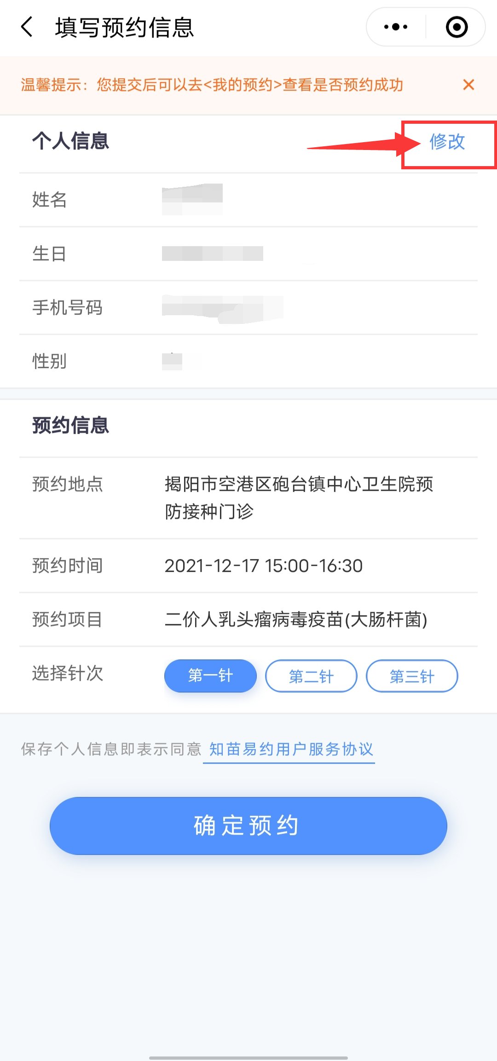The width and height of the screenshot is (497, 1061).
Task: Tap the 个人信息 section header
Action: (70, 141)
